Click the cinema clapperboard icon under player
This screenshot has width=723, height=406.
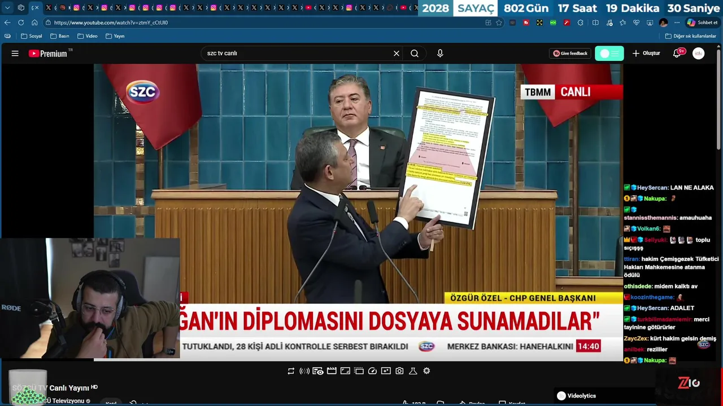[x=332, y=371]
